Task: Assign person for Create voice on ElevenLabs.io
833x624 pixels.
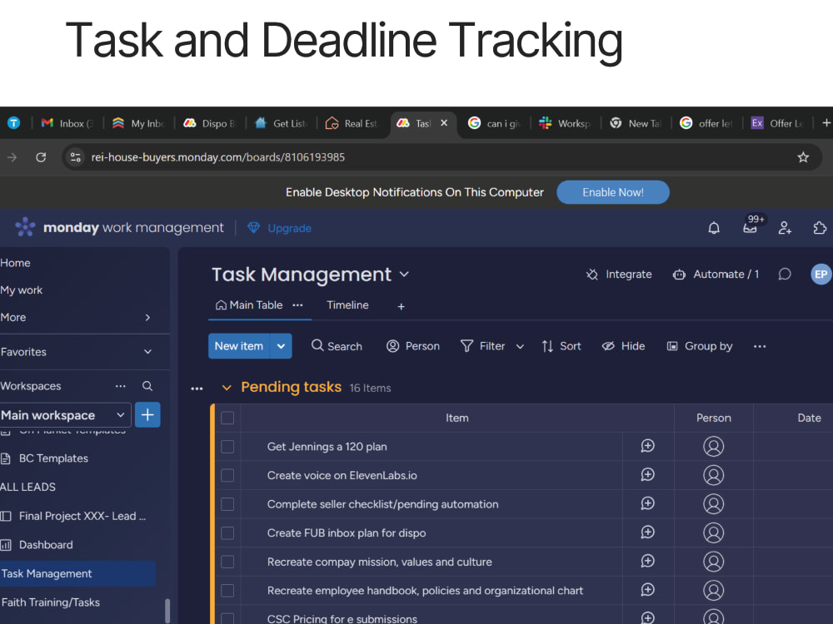Action: (714, 475)
